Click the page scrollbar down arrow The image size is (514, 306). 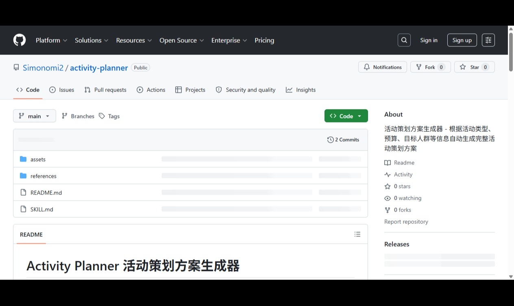point(511,277)
